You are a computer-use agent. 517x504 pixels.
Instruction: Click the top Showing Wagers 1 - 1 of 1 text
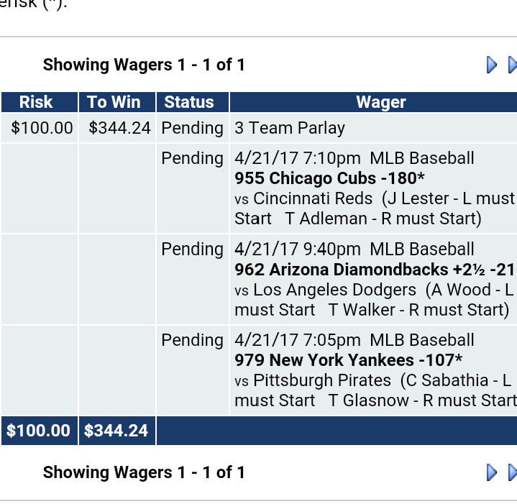(144, 65)
